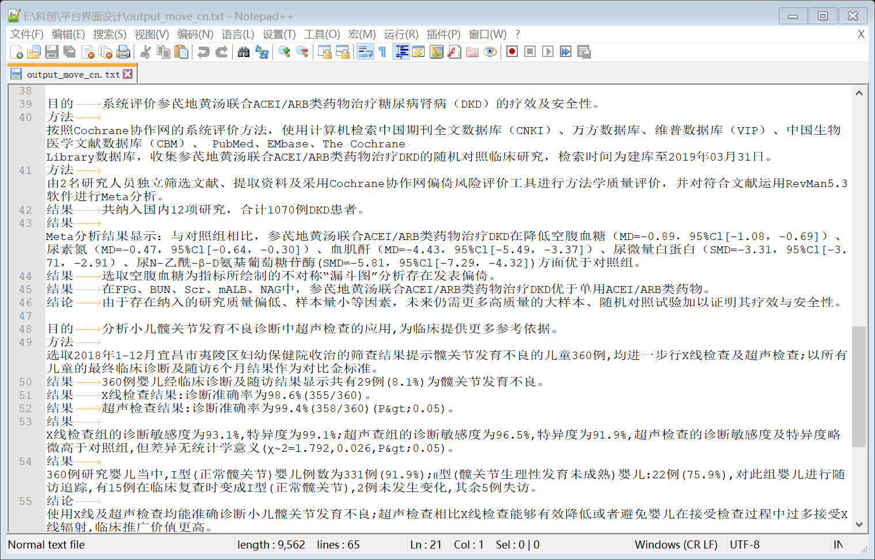
Task: Click the scrollbar down arrow
Action: point(859,524)
